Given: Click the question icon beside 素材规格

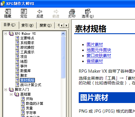Looking at the screenshot, I should coord(17,80).
